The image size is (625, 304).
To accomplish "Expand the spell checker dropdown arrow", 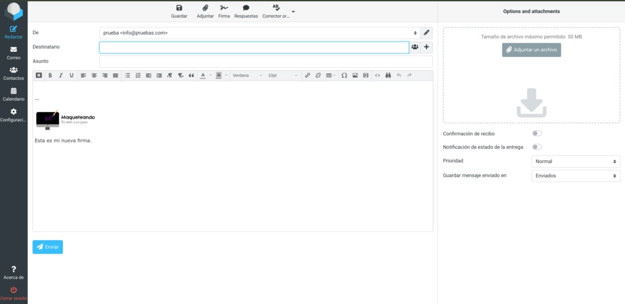I will click(x=294, y=12).
